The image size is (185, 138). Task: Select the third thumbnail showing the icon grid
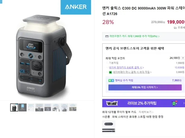[31, 107]
